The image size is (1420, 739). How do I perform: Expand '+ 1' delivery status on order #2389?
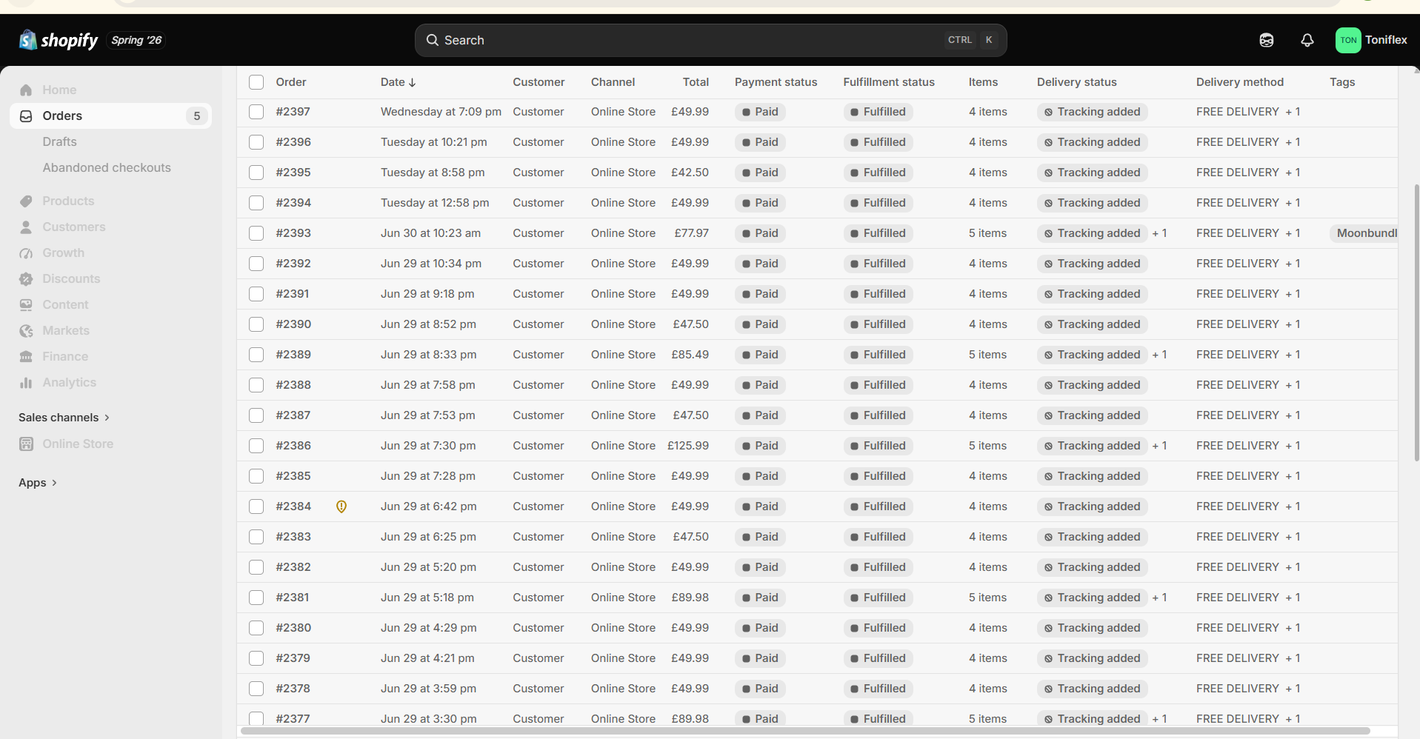point(1160,355)
